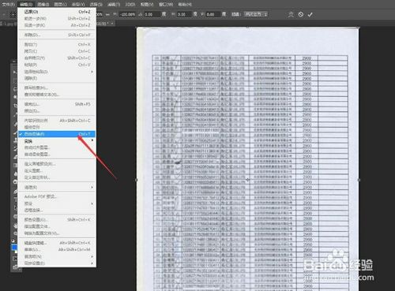
Task: Click the vertical skew V field
Action: [213, 14]
